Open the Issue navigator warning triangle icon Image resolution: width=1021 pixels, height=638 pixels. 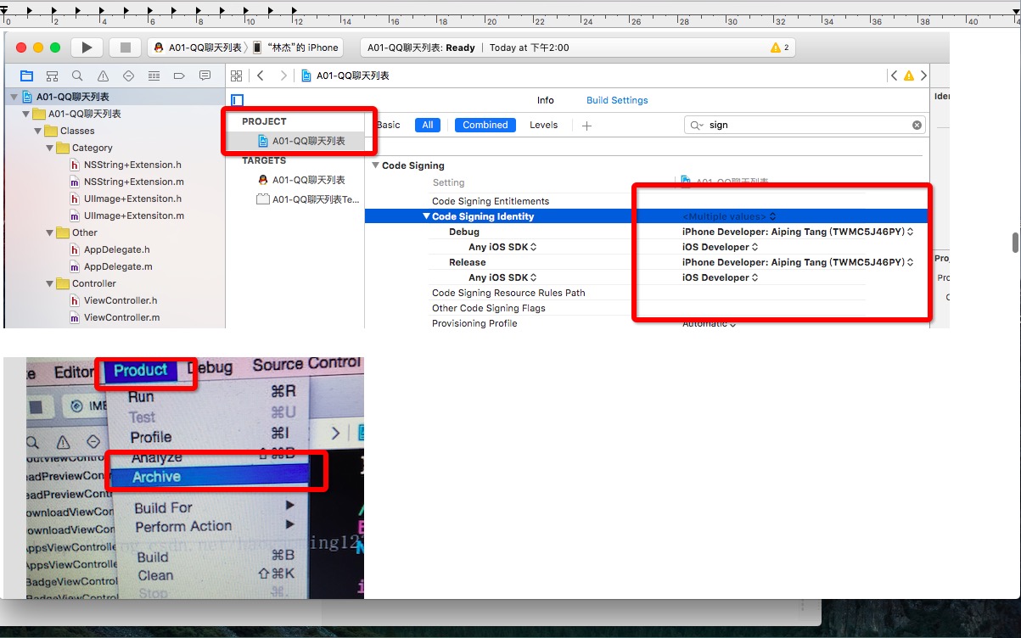(x=103, y=76)
